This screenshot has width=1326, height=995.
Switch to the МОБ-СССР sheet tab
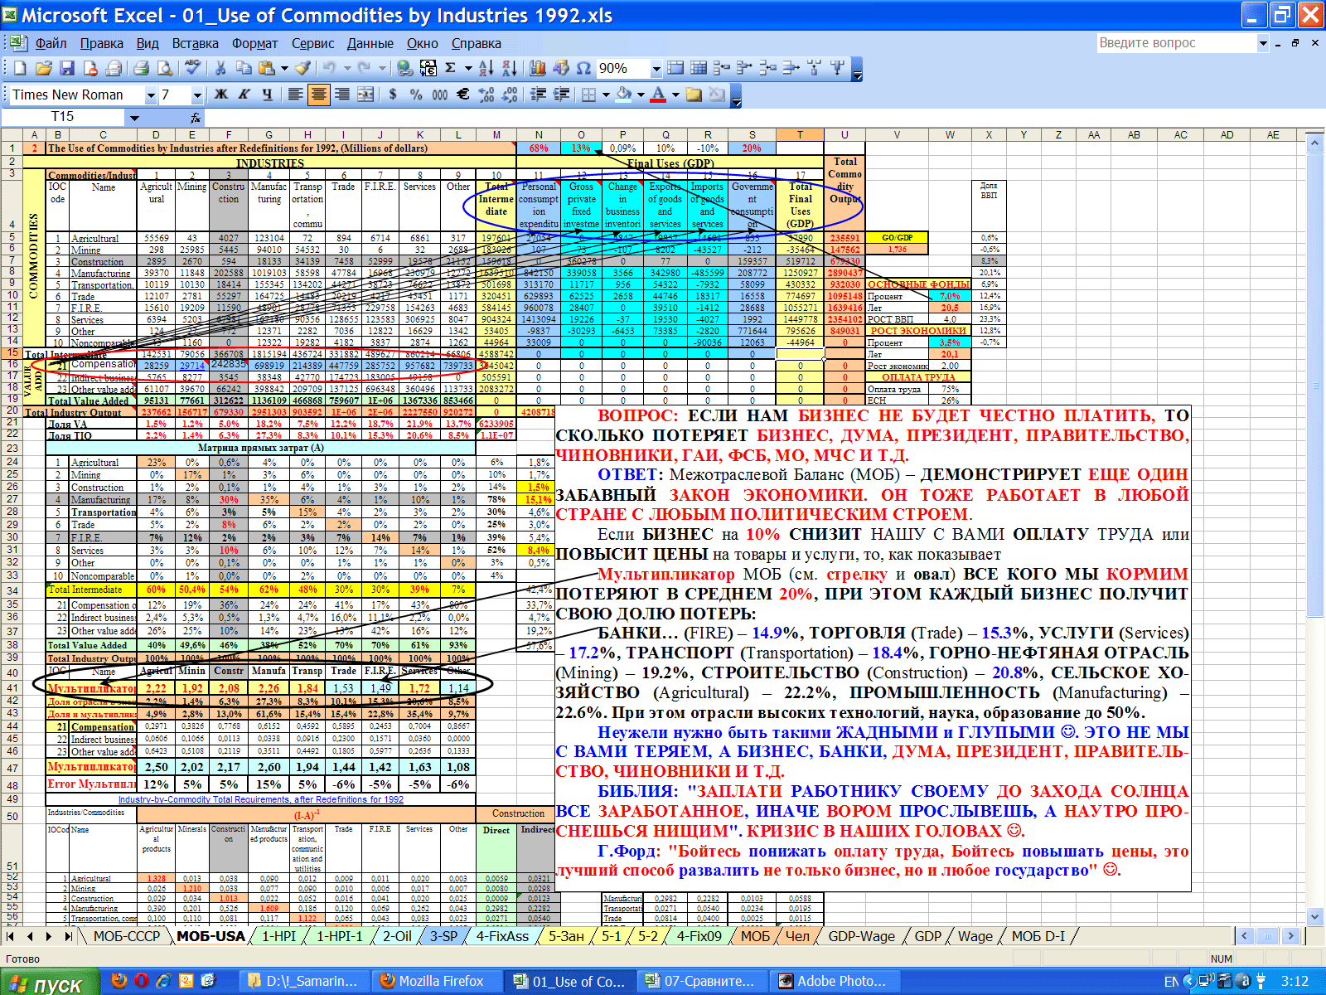pos(126,936)
